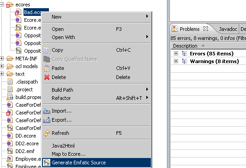Select the Bad.ecore file

32,12
